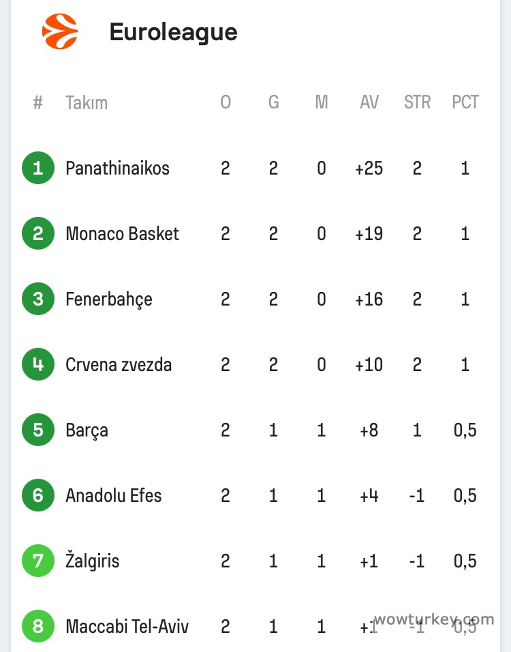Click the rank 4 green badge

tap(38, 364)
